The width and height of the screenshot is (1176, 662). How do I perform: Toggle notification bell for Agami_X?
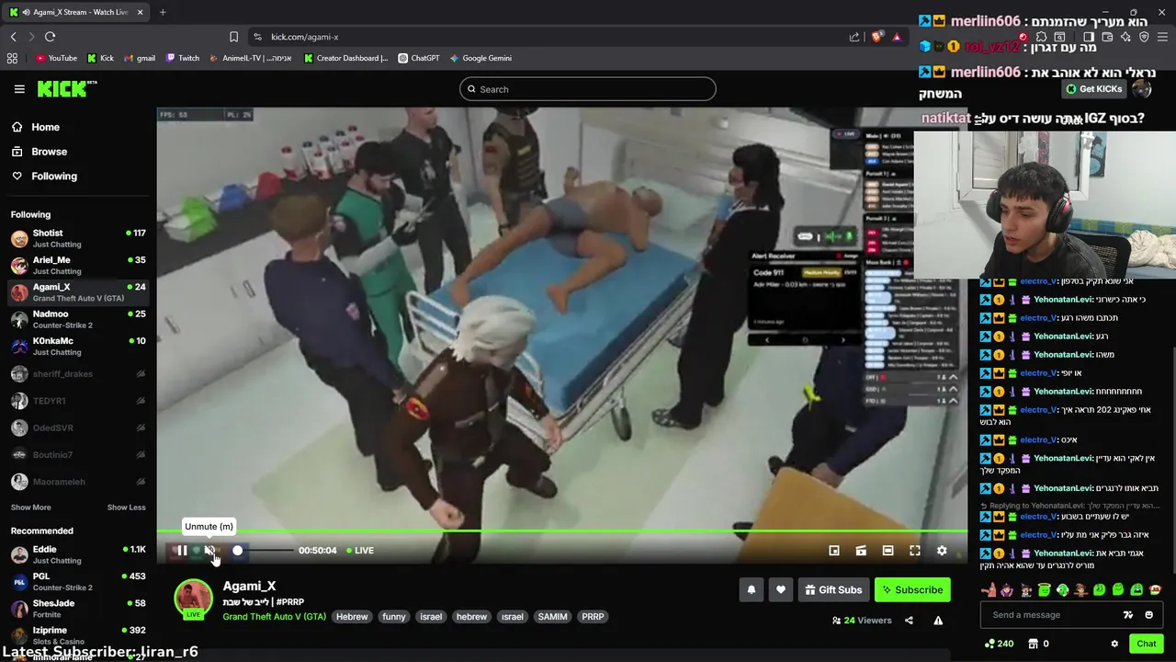tap(752, 590)
